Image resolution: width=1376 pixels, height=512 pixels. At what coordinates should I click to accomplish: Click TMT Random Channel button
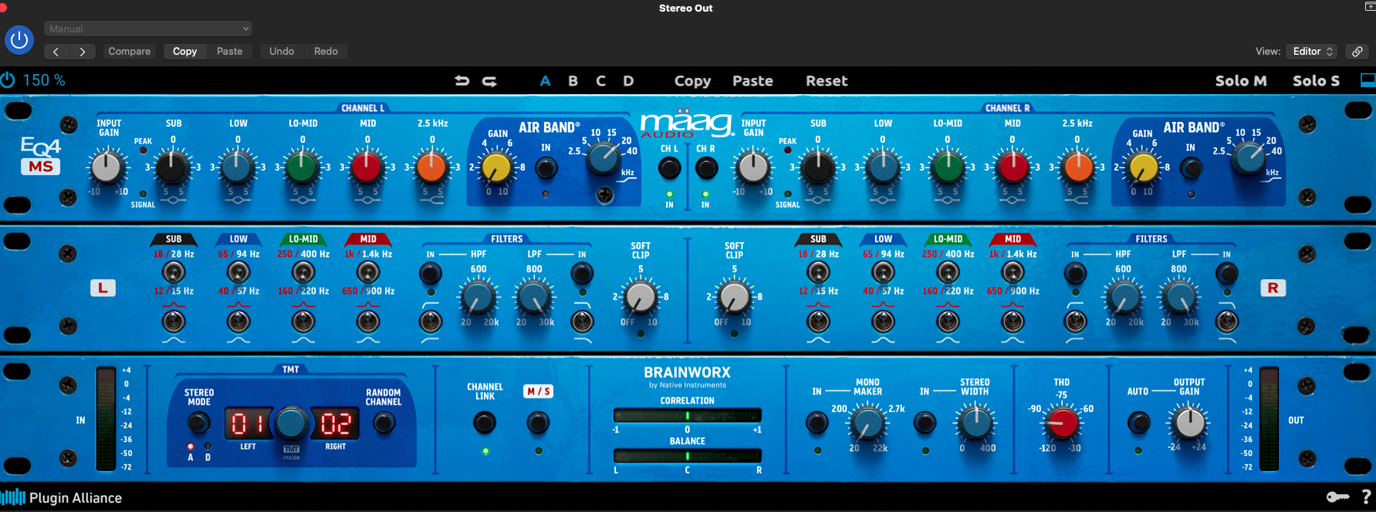384,423
